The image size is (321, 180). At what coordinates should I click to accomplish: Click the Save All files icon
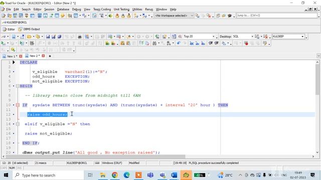click(59, 36)
